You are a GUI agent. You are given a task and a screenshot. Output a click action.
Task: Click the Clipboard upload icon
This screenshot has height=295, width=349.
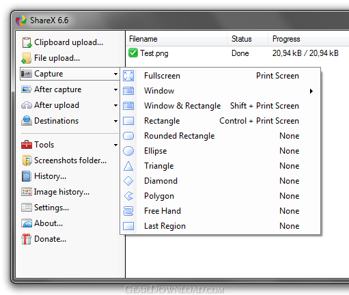coord(27,42)
